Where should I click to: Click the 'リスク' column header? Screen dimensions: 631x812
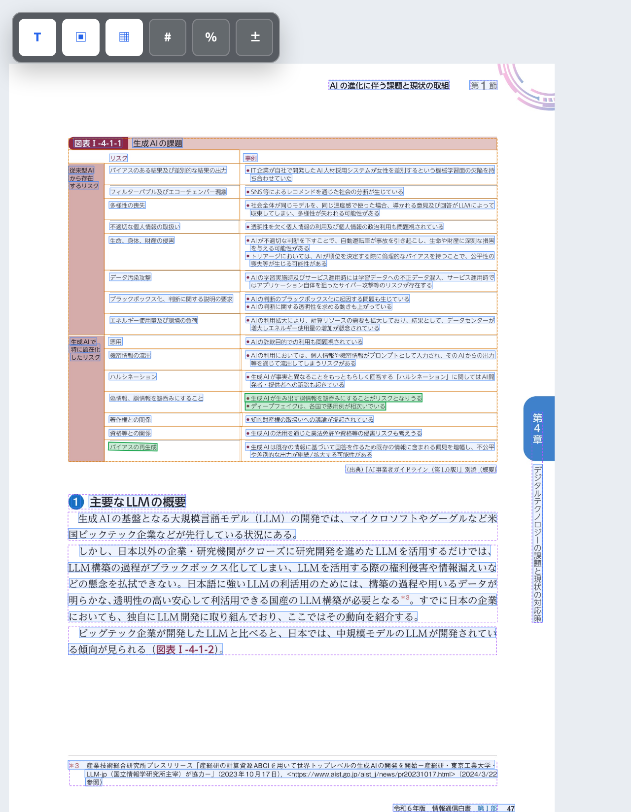pos(118,158)
